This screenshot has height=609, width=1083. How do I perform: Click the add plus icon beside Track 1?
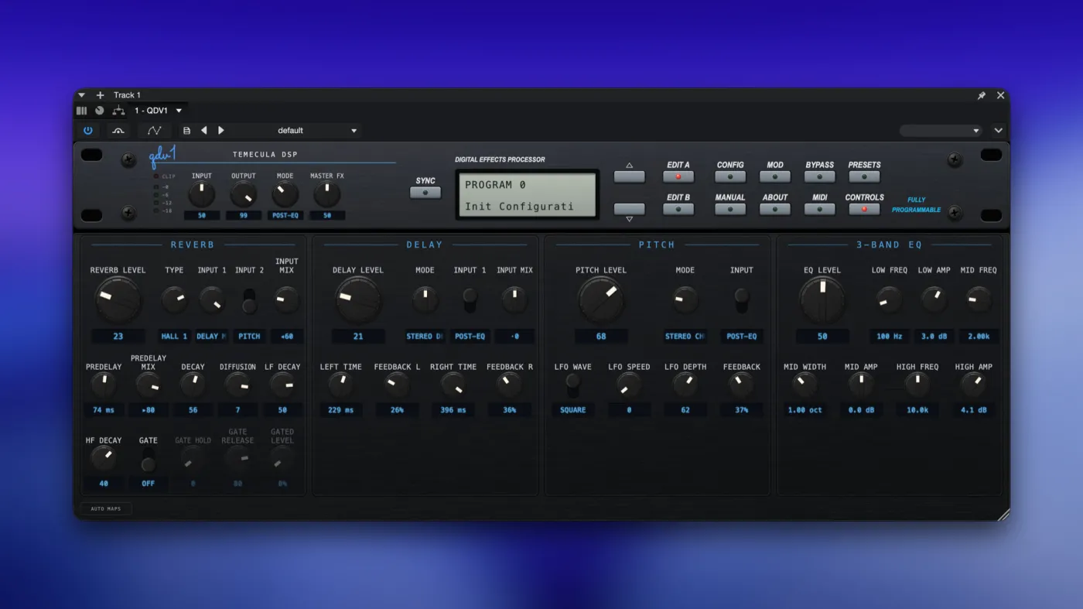coord(100,95)
